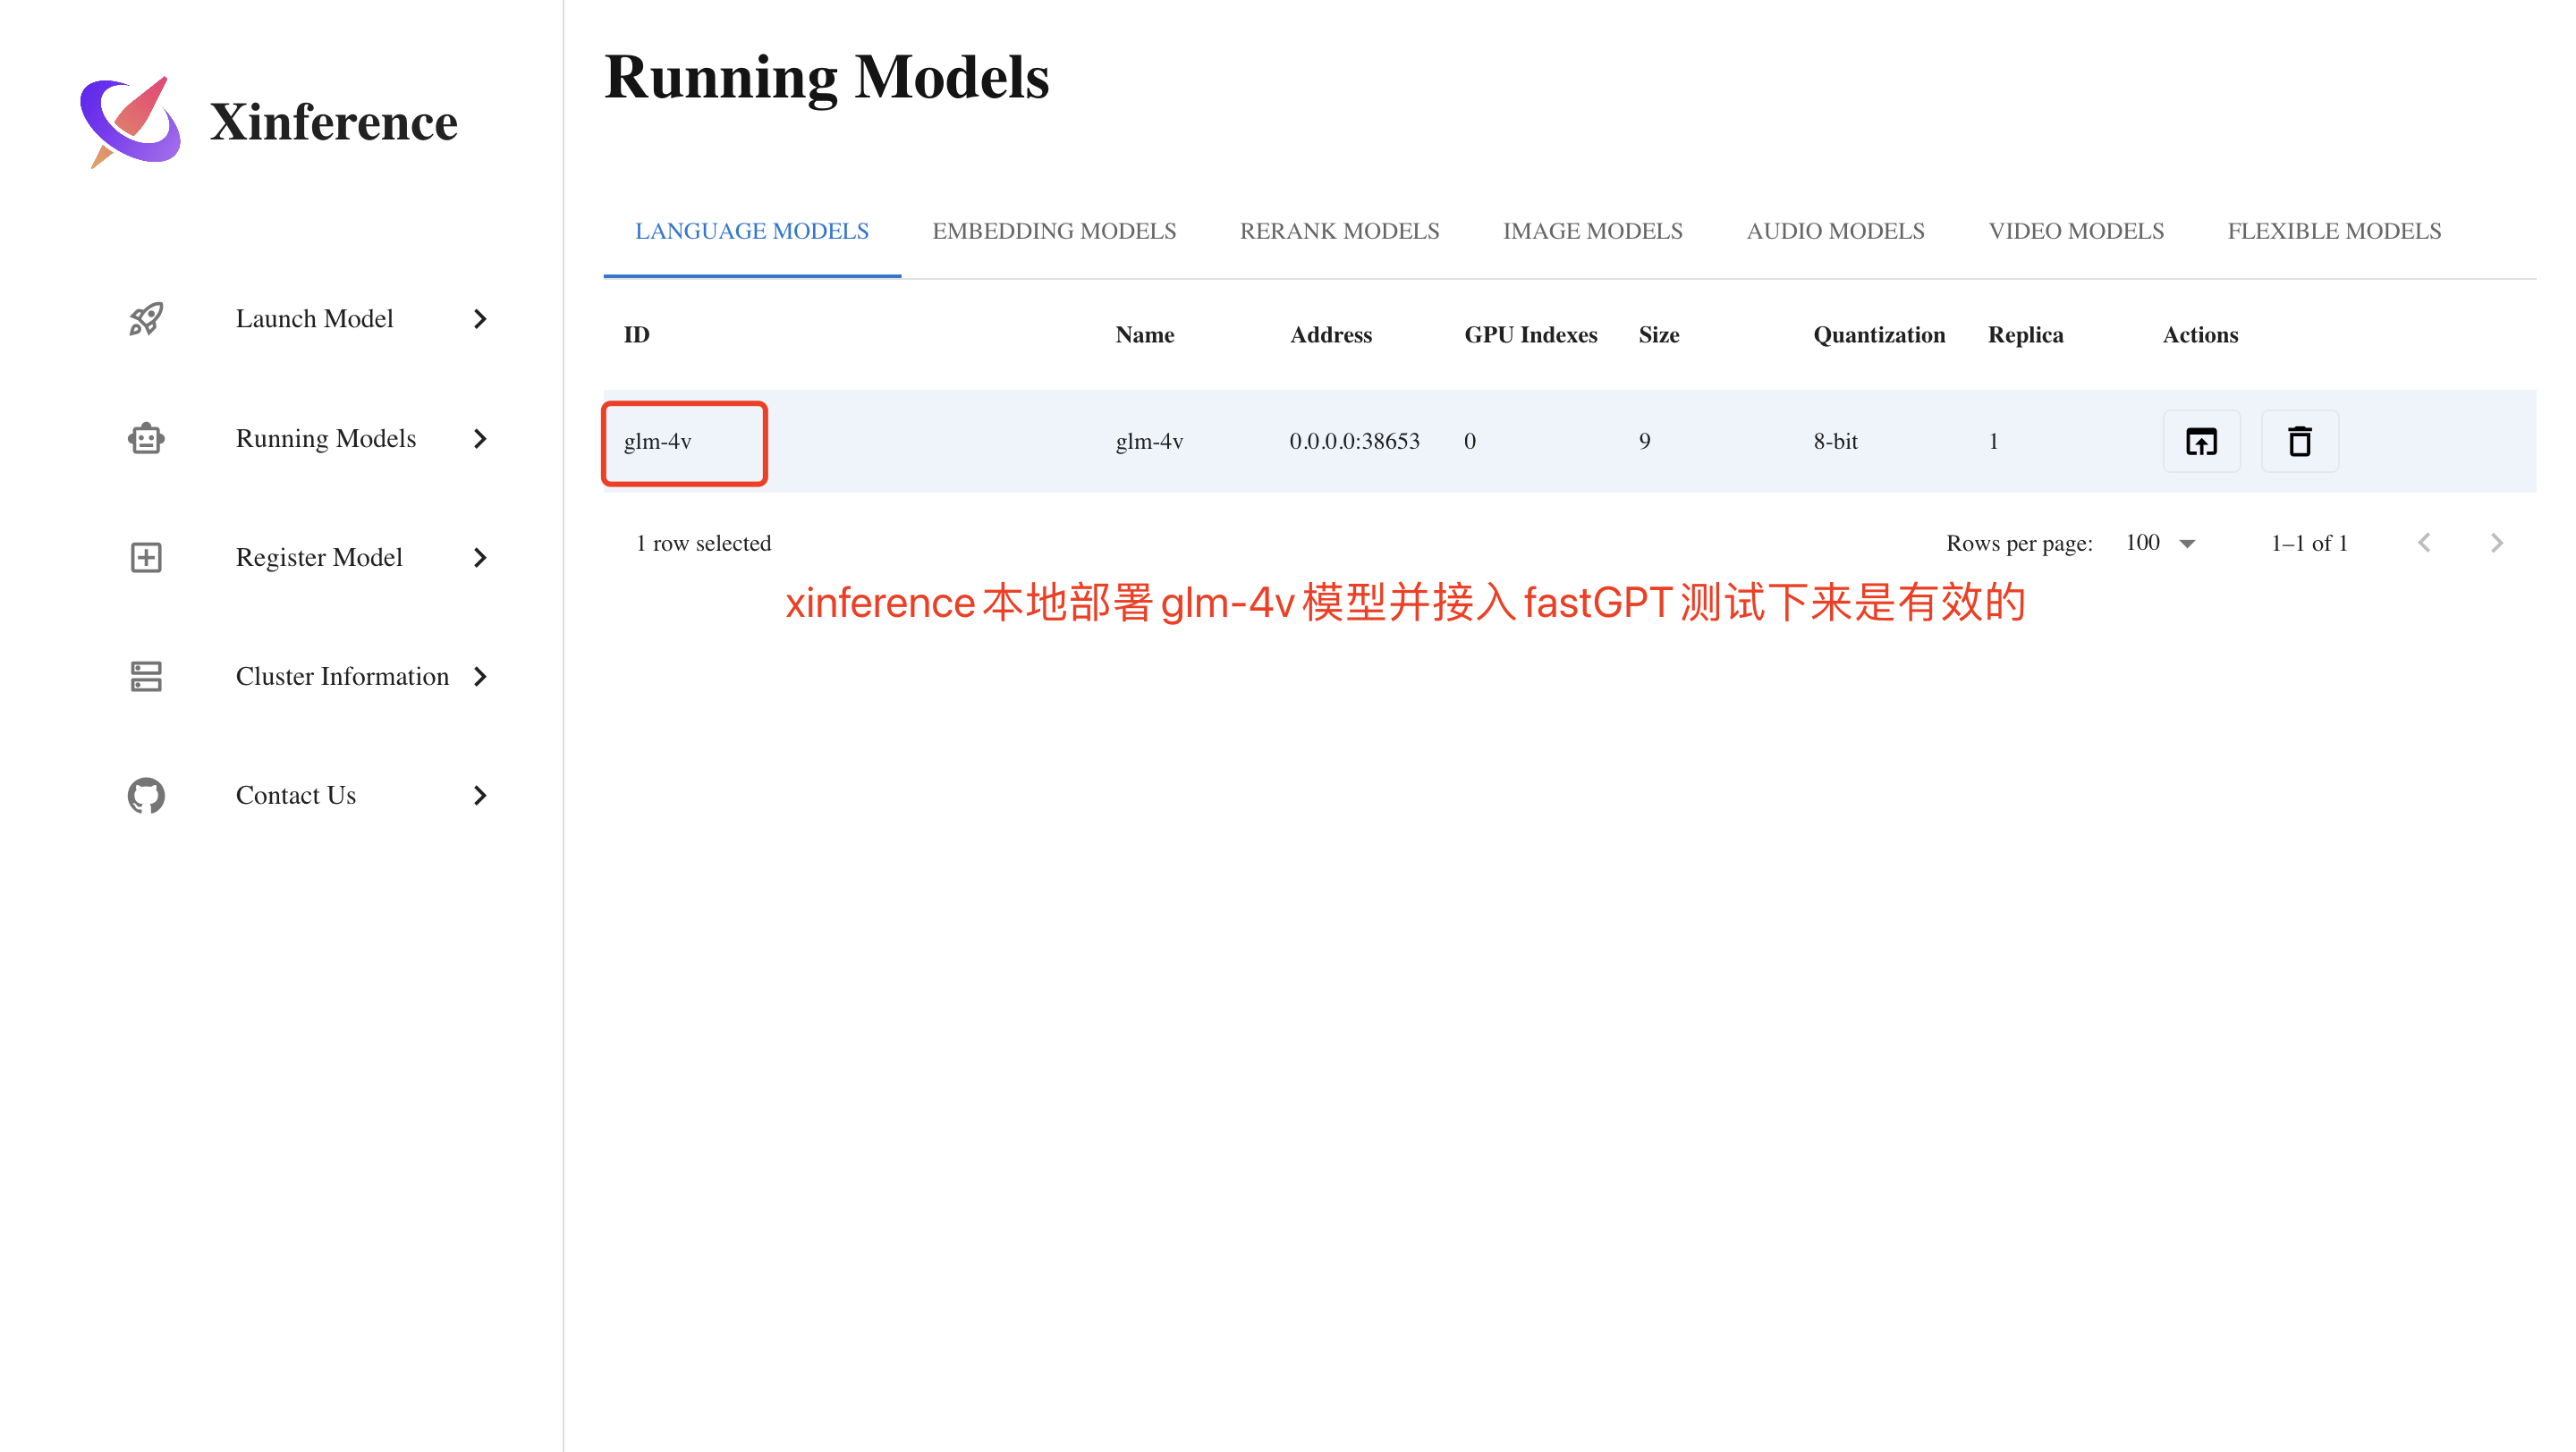
Task: Delete the glm-4v running model
Action: pos(2300,441)
